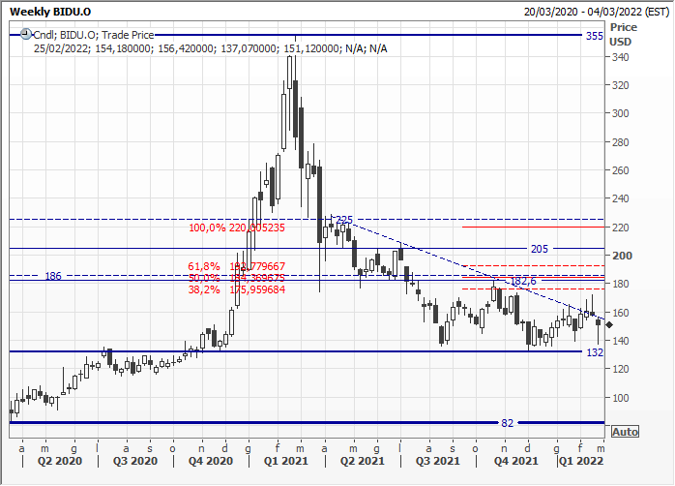Click the 132 support level label
Image resolution: width=675 pixels, height=486 pixels.
pyautogui.click(x=595, y=352)
